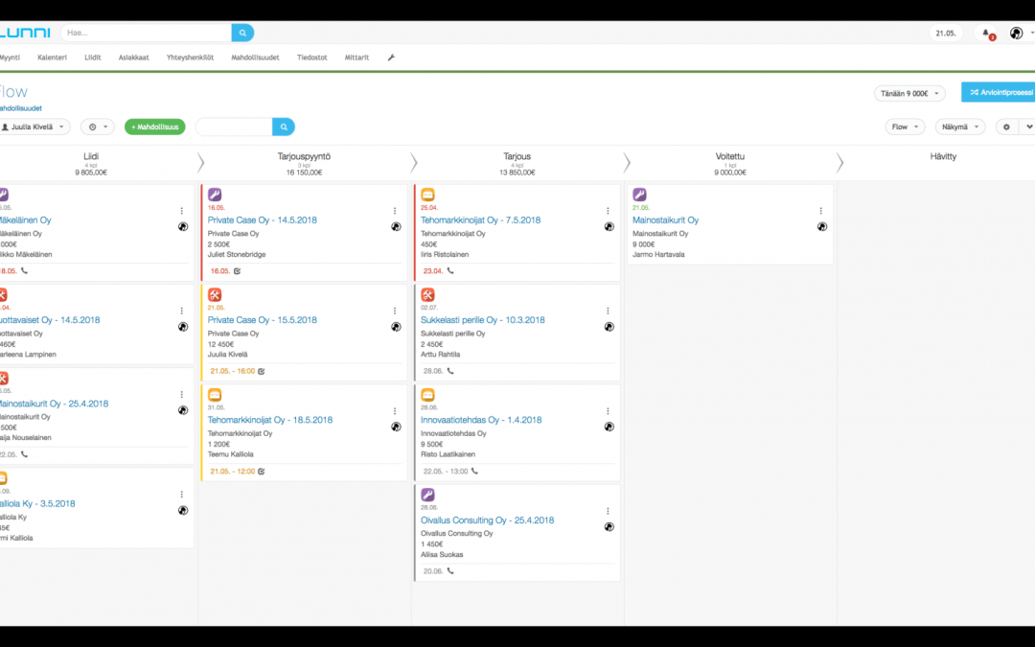Open Yhteyshenkilöt menu
1035x647 pixels.
190,58
